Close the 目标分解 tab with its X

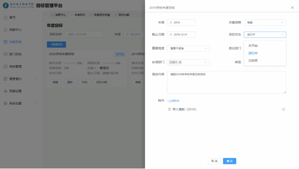pos(116,15)
